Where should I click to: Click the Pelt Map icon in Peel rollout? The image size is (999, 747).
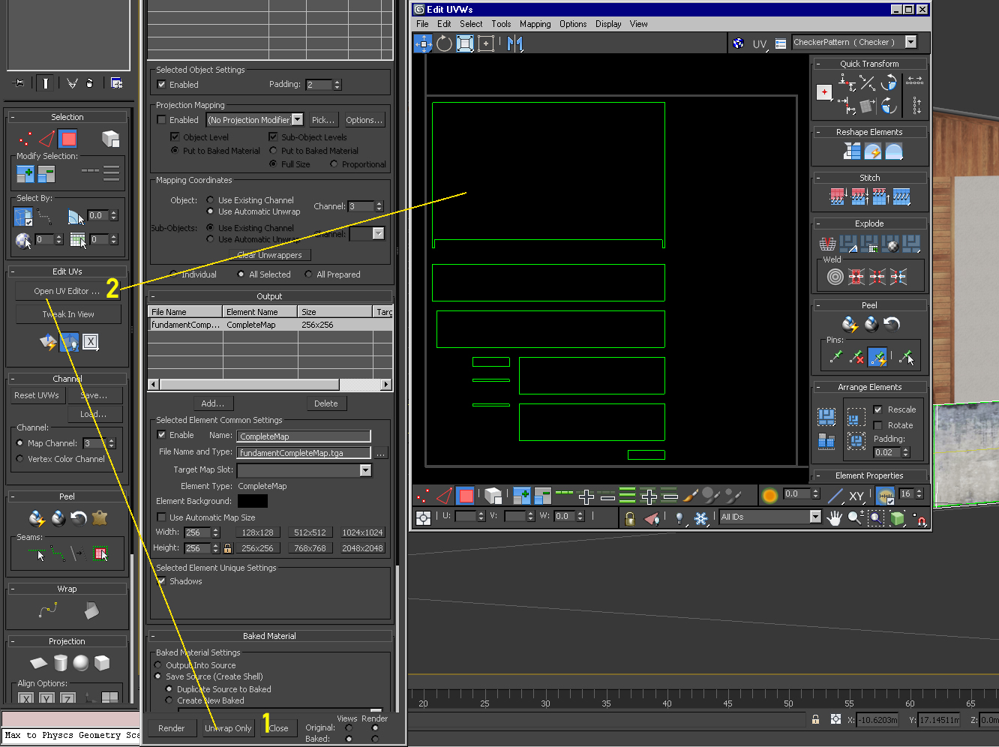point(100,517)
